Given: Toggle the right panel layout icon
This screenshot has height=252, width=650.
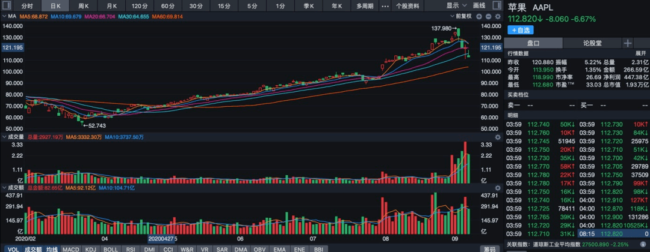Looking at the screenshot, I should [x=497, y=5].
